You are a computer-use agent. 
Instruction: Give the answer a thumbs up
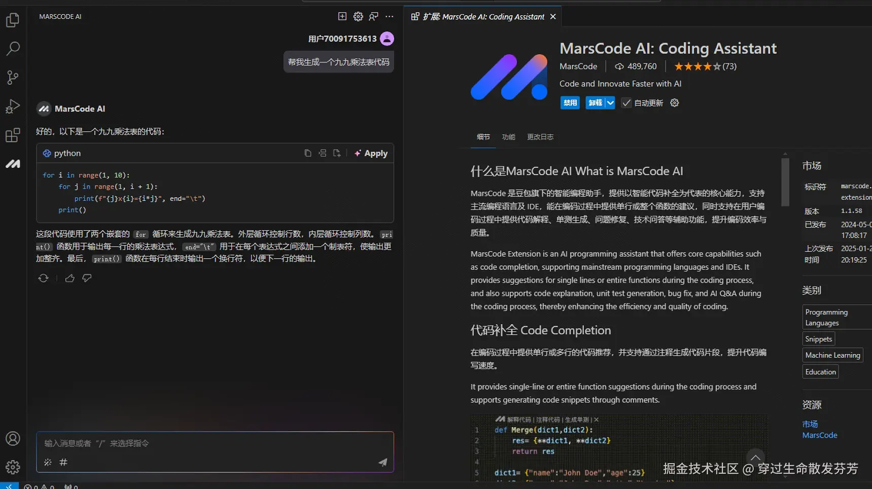point(70,278)
